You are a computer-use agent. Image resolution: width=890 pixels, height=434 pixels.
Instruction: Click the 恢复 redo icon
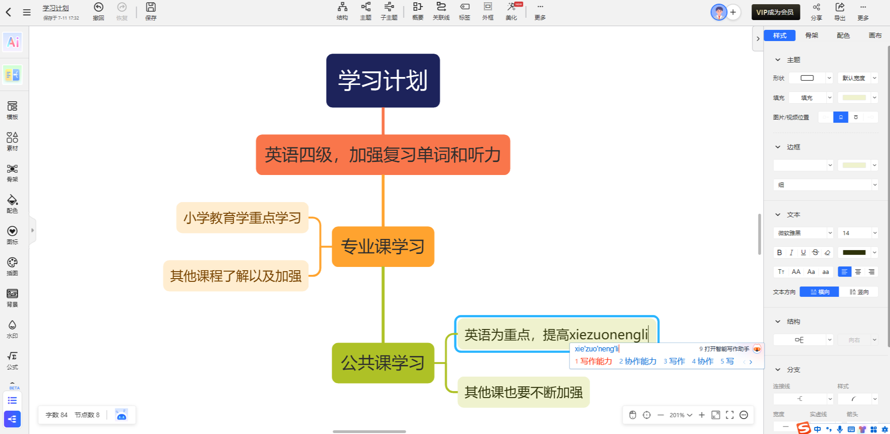122,11
